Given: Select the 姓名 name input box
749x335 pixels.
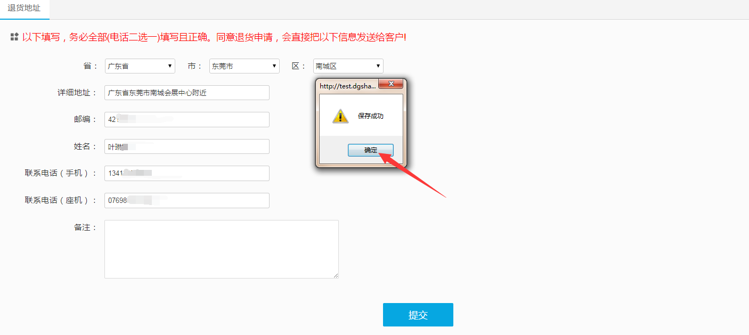Looking at the screenshot, I should point(186,146).
